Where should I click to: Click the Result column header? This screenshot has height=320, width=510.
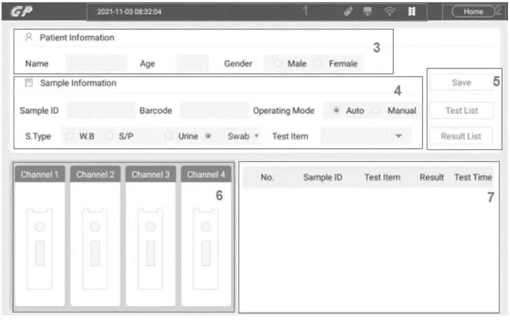click(x=432, y=177)
